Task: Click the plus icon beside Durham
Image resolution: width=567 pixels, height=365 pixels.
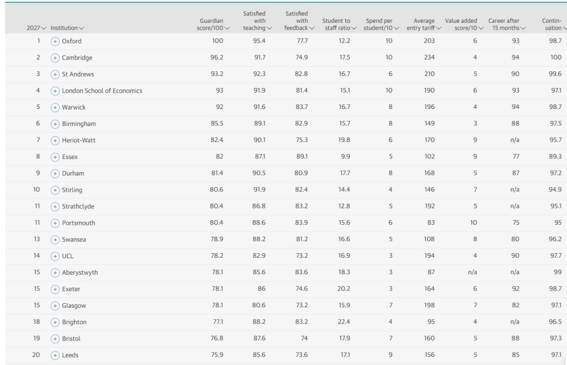Action: (x=55, y=174)
